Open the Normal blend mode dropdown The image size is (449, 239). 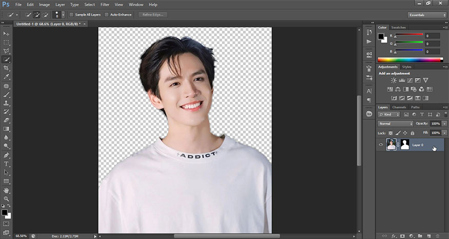(395, 124)
